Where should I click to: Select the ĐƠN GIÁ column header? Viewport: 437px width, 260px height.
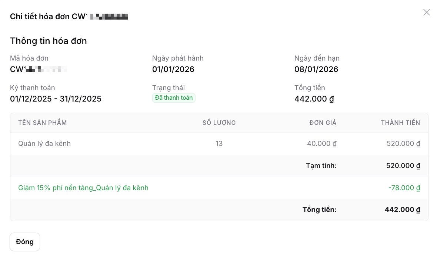click(x=323, y=123)
